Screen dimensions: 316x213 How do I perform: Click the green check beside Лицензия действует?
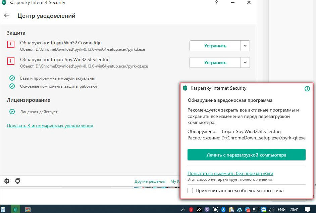point(12,112)
